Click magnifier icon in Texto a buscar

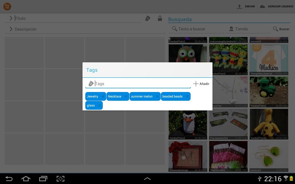pos(175,29)
